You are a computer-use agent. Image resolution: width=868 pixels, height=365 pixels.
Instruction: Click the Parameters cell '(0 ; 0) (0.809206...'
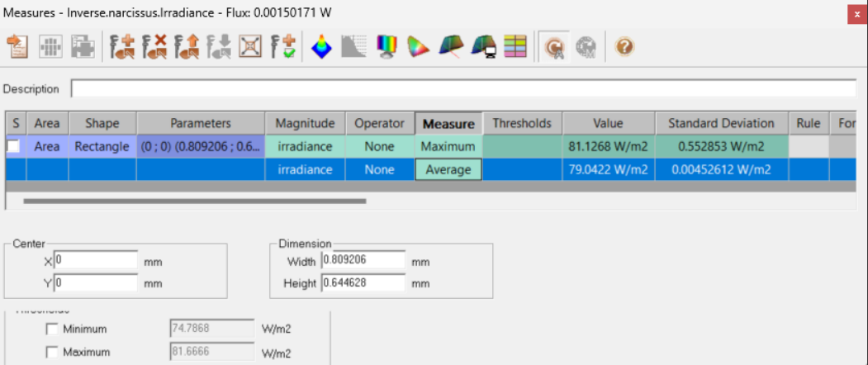201,147
